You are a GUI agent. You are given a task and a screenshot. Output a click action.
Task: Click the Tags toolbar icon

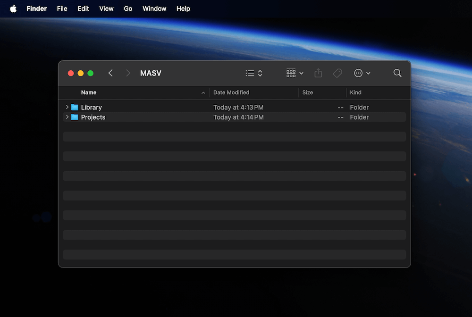337,73
